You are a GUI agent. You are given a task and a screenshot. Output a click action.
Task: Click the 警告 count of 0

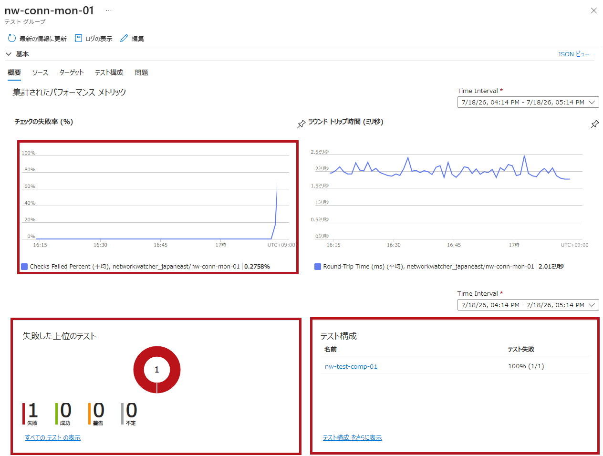pyautogui.click(x=99, y=410)
